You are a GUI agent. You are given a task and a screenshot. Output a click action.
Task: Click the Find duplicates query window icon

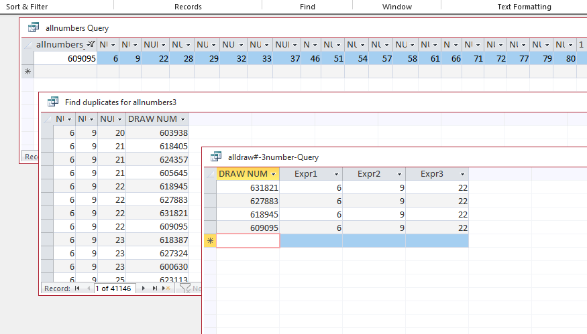53,102
